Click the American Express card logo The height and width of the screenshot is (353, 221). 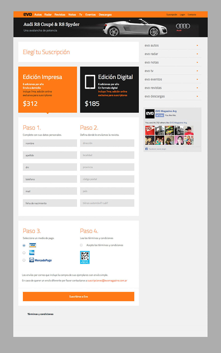pos(32,253)
